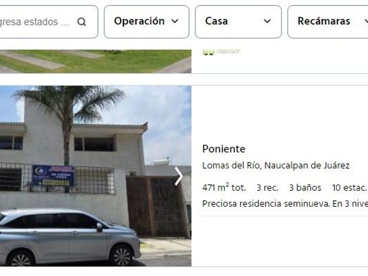The height and width of the screenshot is (276, 368).
Task: Click the 3 baños detail
Action: (305, 188)
